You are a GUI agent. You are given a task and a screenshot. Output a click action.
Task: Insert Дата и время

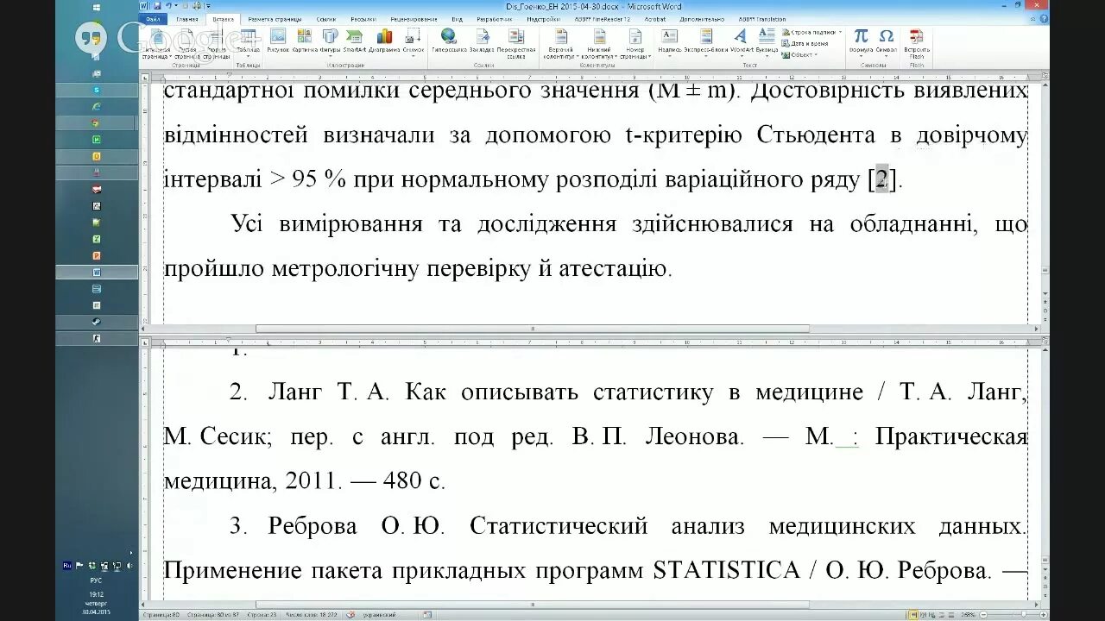[805, 43]
